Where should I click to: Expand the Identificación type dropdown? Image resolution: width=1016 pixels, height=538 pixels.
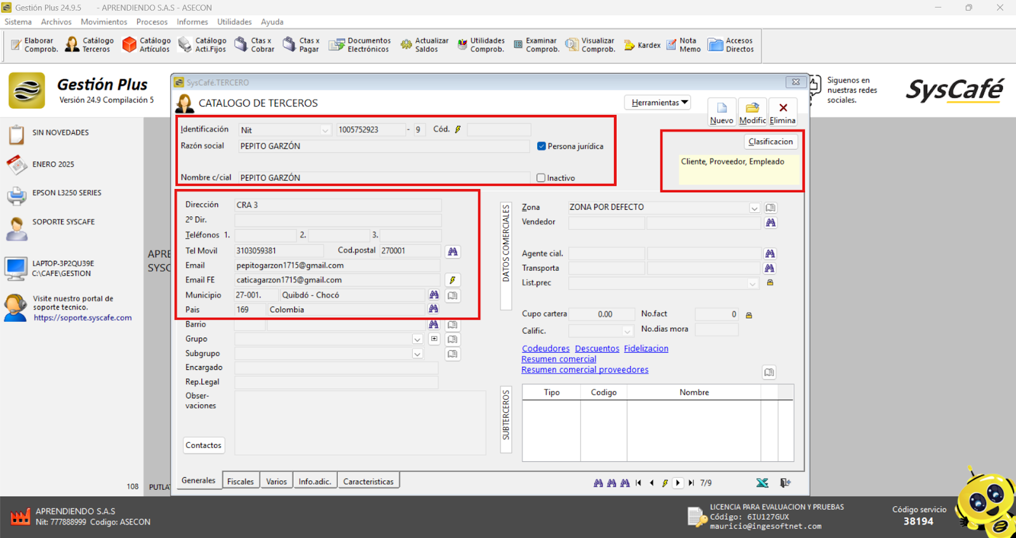tap(325, 130)
